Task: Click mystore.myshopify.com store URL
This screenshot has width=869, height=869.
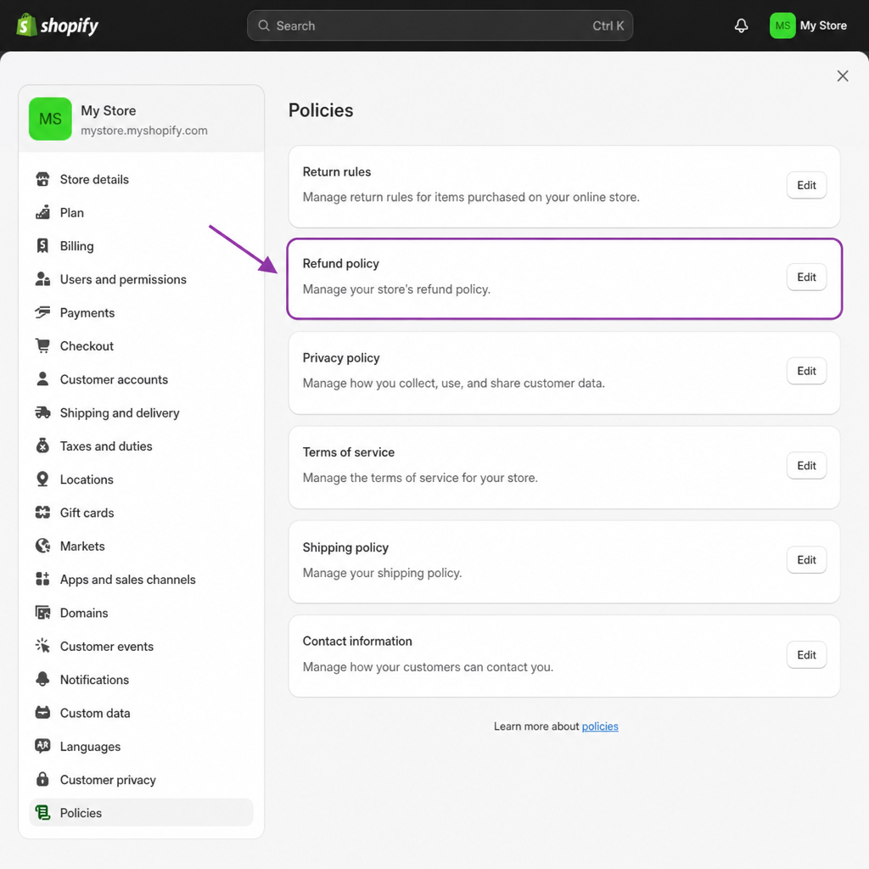Action: [x=144, y=131]
